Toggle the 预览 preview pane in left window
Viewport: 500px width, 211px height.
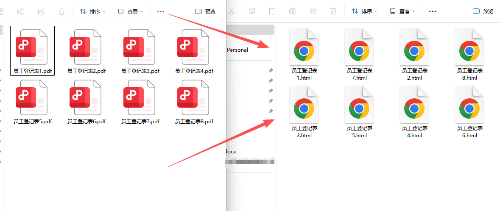(x=205, y=11)
